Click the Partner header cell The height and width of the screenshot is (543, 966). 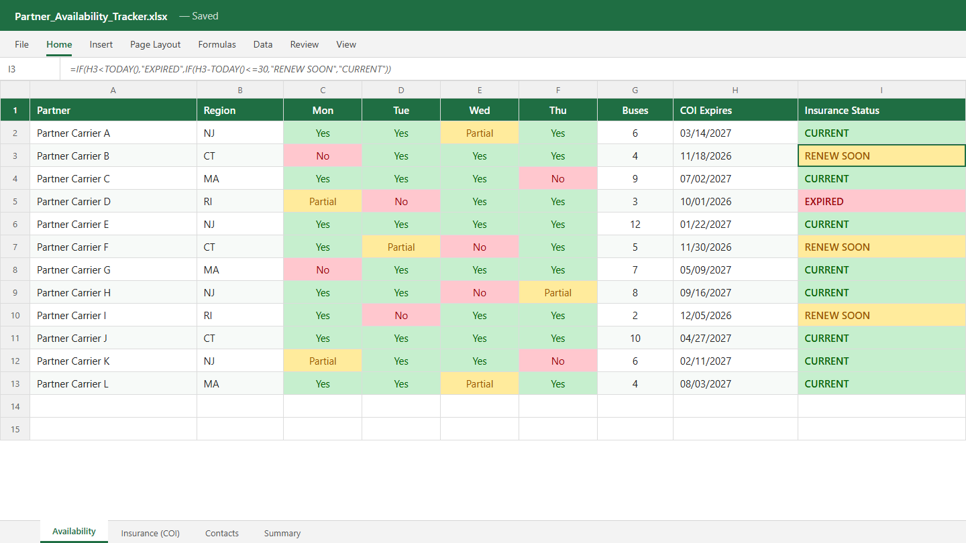tap(113, 111)
